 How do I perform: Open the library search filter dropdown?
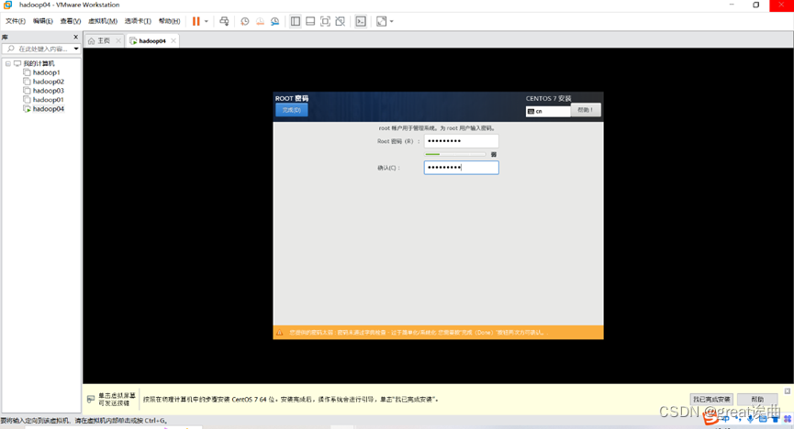pyautogui.click(x=76, y=49)
